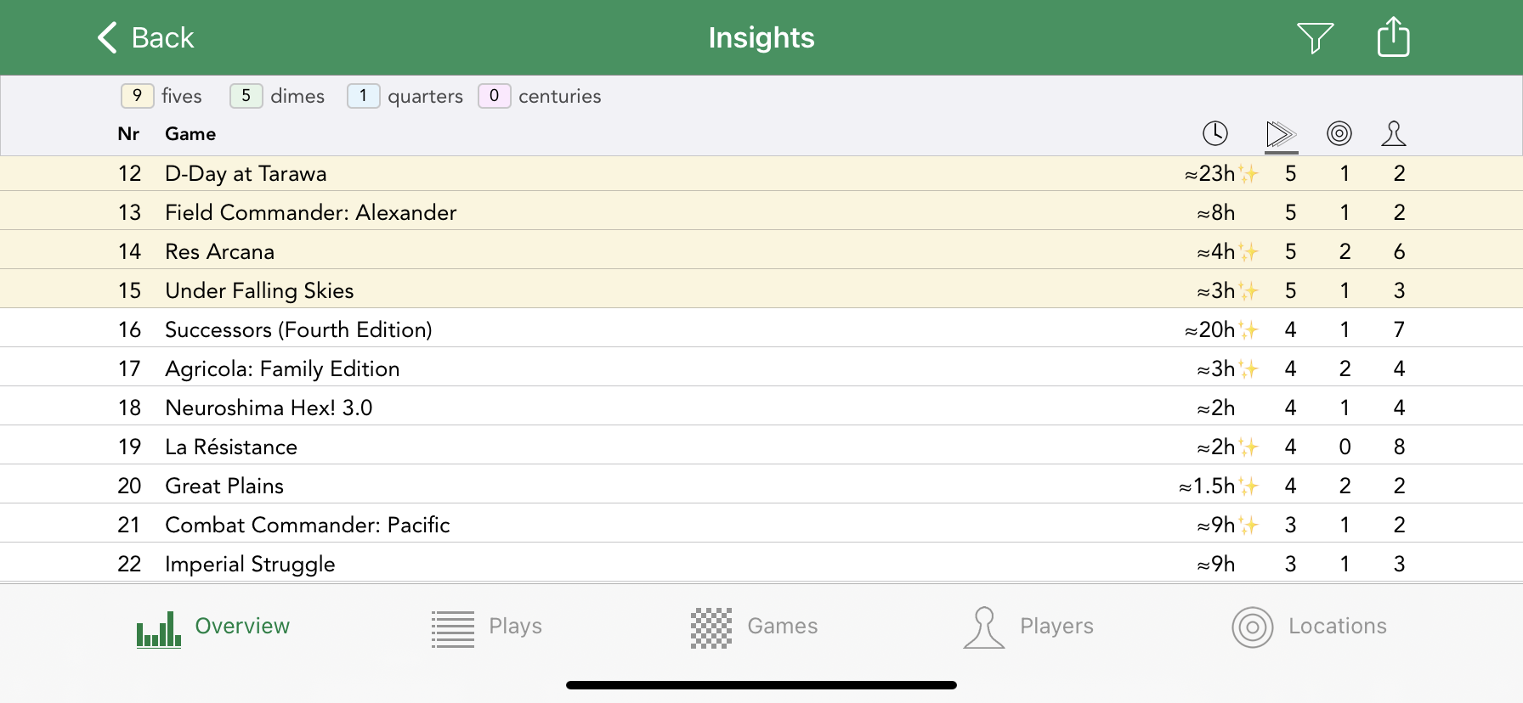Go back using the Back chevron
The image size is (1523, 703).
click(145, 37)
